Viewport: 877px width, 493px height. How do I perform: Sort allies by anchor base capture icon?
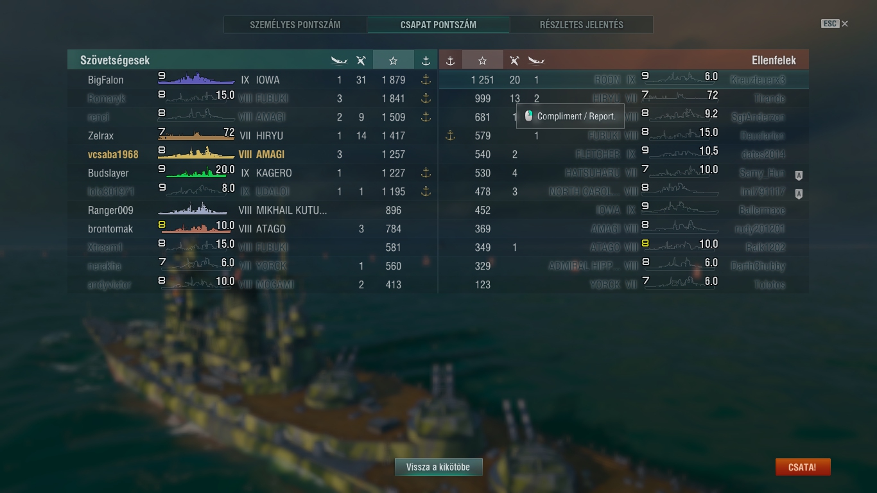425,60
